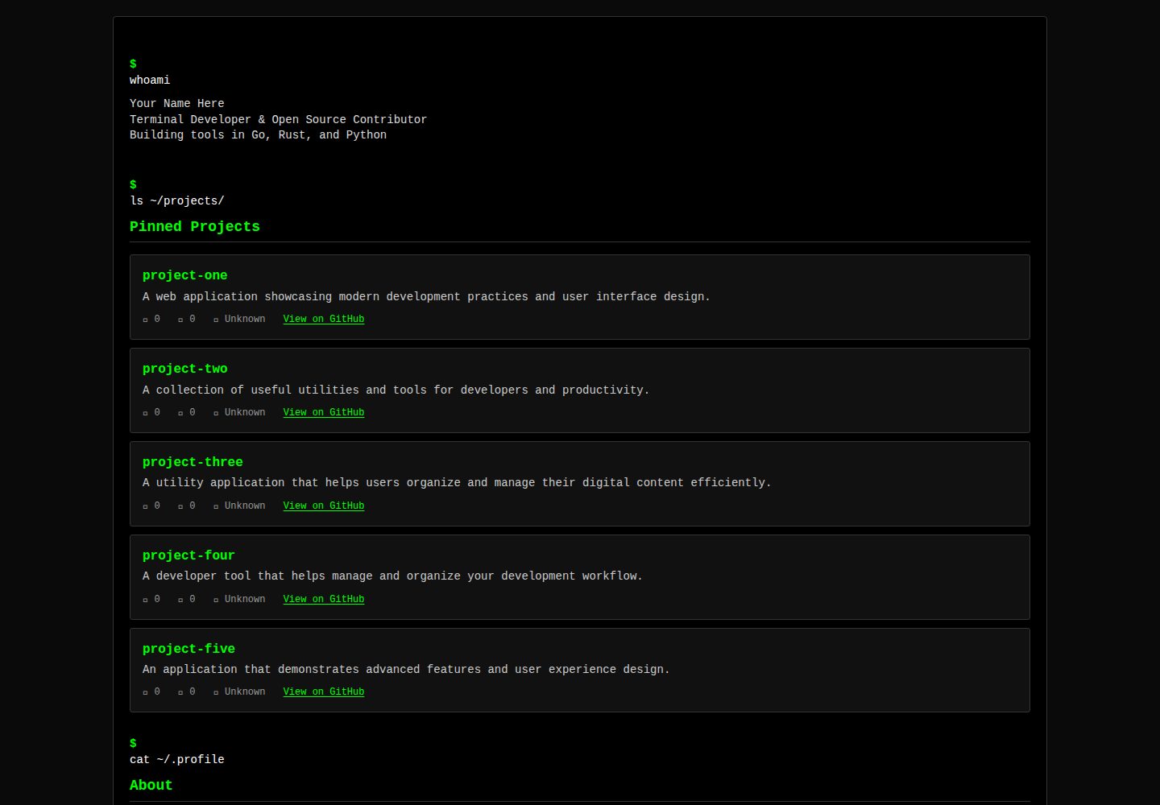Click the Pinned Projects heading

coord(195,227)
